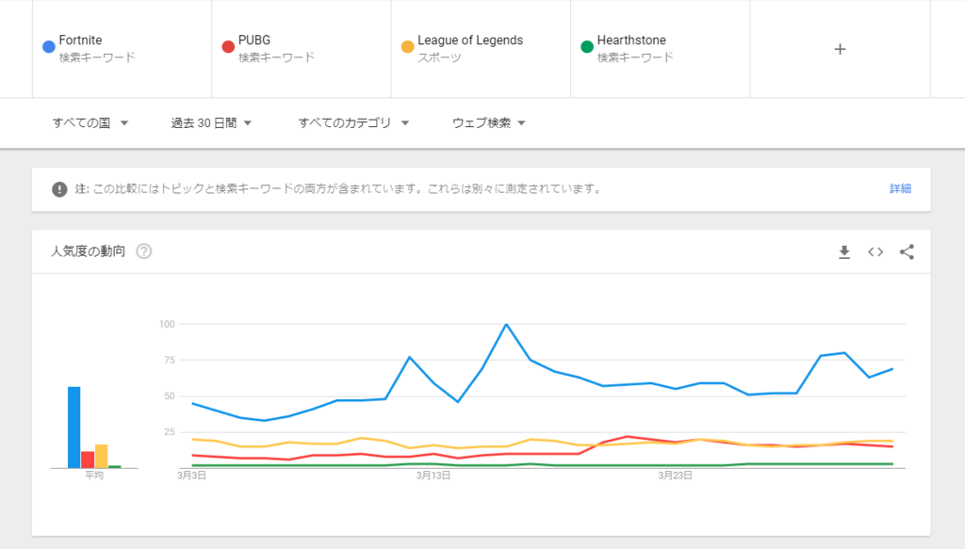Click the blue Fortnite average bar
Screen dimensions: 965x549
[x=74, y=428]
